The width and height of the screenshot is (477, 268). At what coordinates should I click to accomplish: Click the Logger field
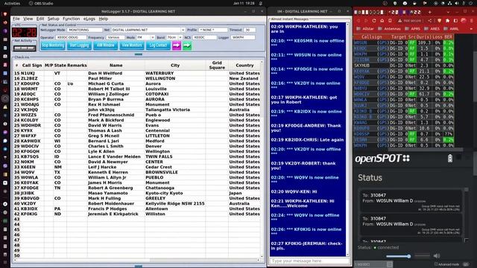(243, 37)
